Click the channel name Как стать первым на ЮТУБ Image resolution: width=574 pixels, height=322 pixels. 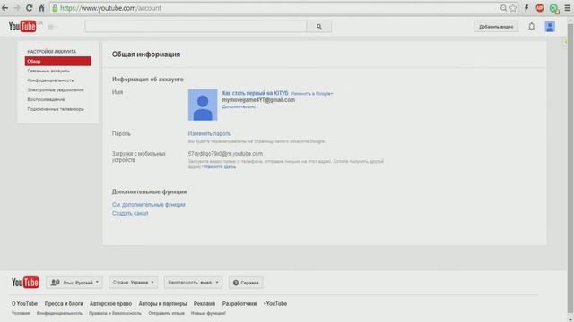click(255, 93)
